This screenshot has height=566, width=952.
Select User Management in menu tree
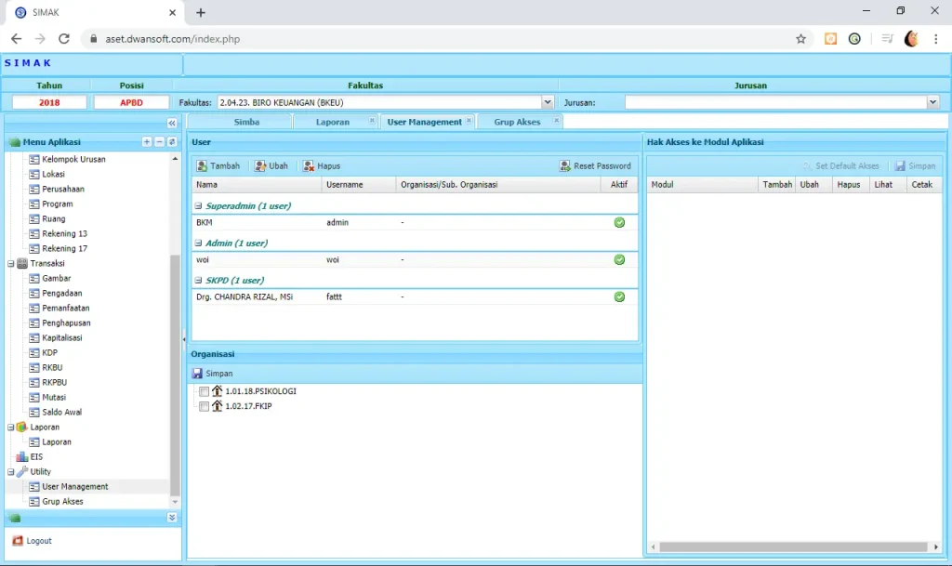[74, 486]
